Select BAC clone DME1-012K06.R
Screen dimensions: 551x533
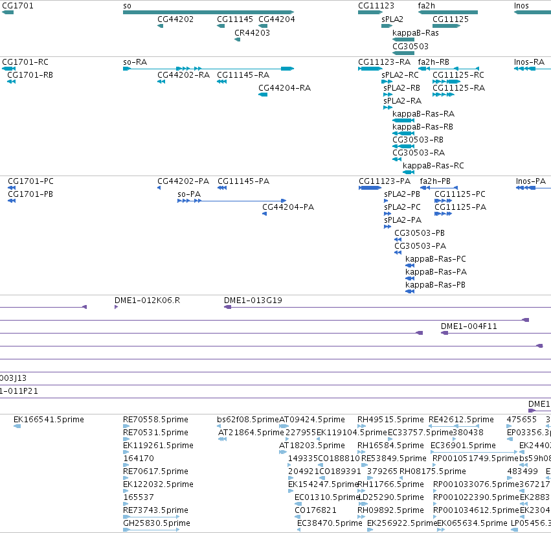[x=147, y=301]
